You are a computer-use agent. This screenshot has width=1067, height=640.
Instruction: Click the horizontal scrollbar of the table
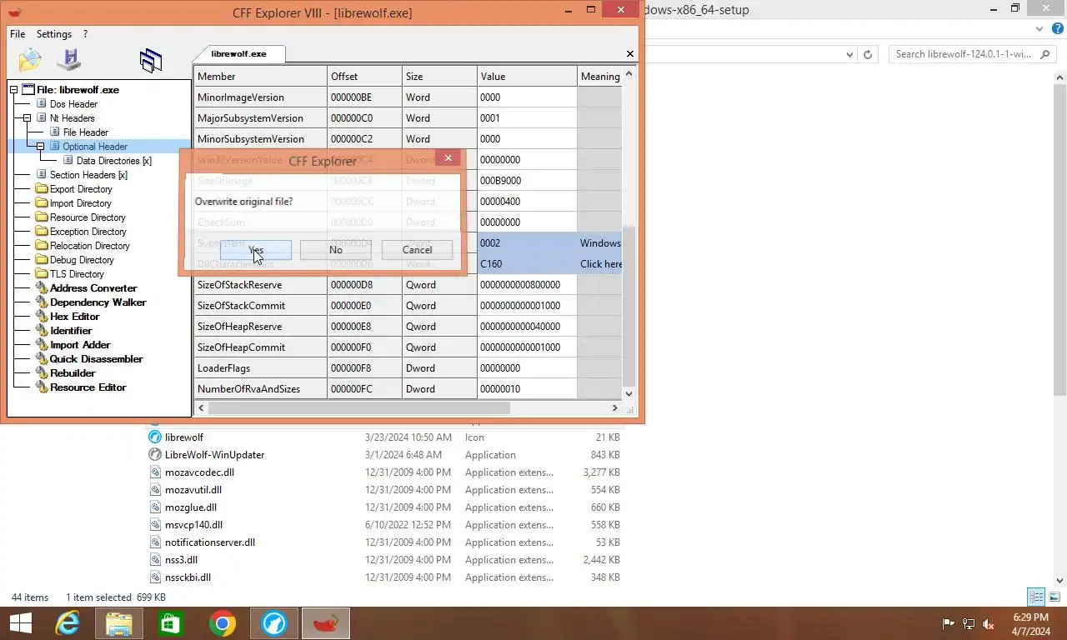(358, 408)
